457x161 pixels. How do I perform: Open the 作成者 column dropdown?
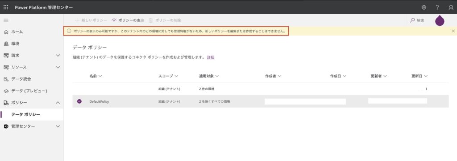(279, 76)
